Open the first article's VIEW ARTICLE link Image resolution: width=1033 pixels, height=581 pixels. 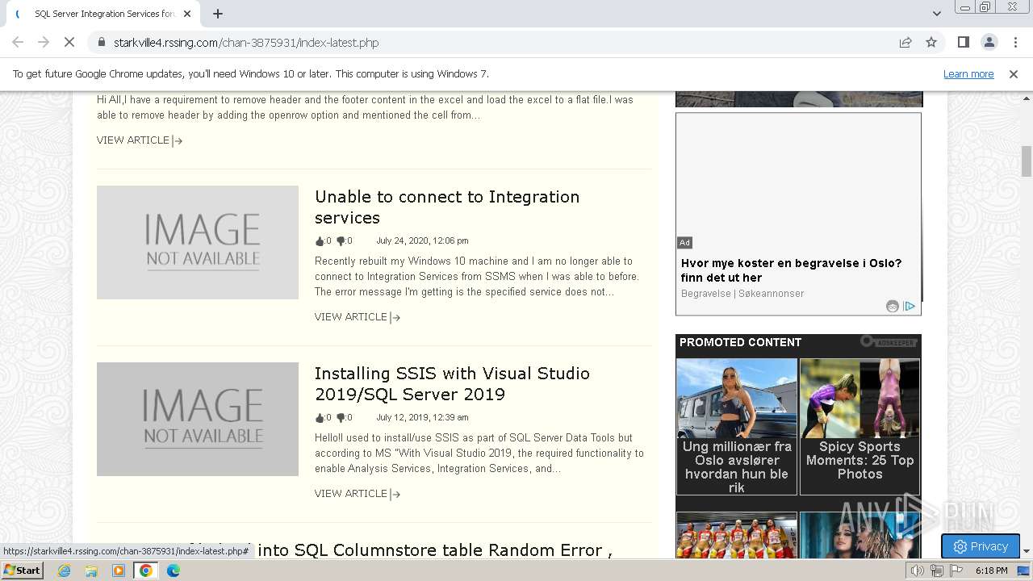[x=140, y=140]
